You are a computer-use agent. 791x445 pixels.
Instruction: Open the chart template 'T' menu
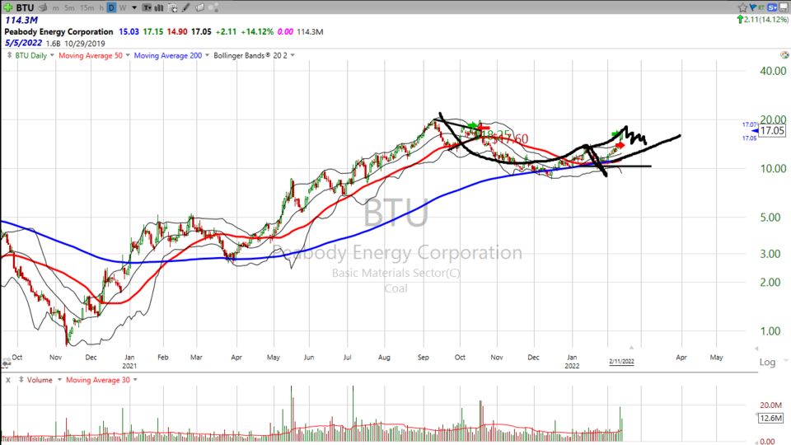point(147,7)
